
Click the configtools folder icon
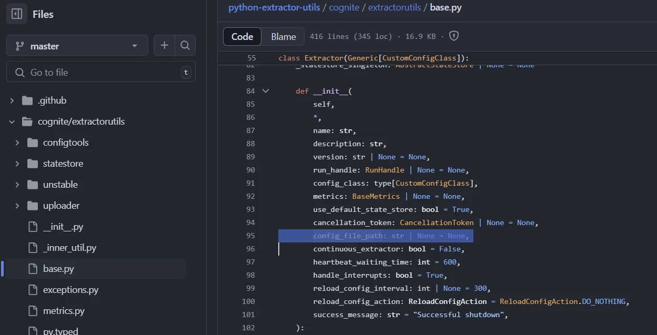click(x=33, y=143)
